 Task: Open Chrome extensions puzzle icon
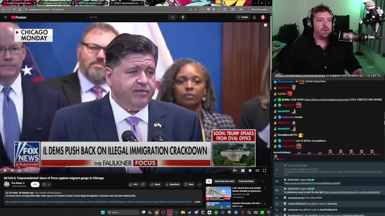tap(225, 9)
